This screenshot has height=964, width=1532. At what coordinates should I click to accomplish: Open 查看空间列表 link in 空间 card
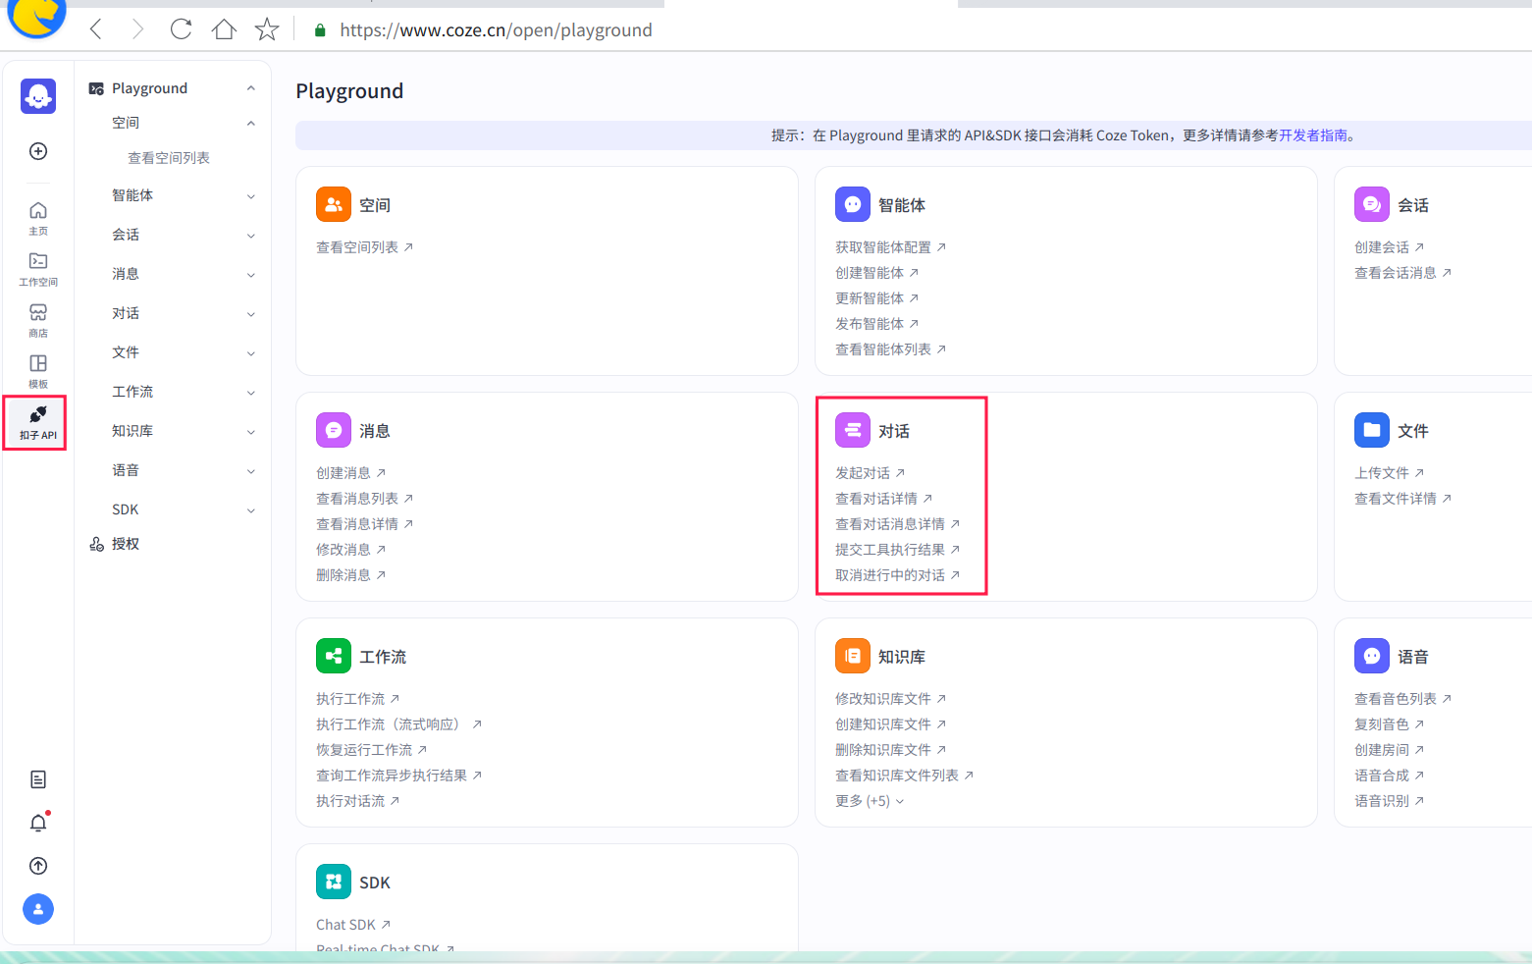coord(364,247)
